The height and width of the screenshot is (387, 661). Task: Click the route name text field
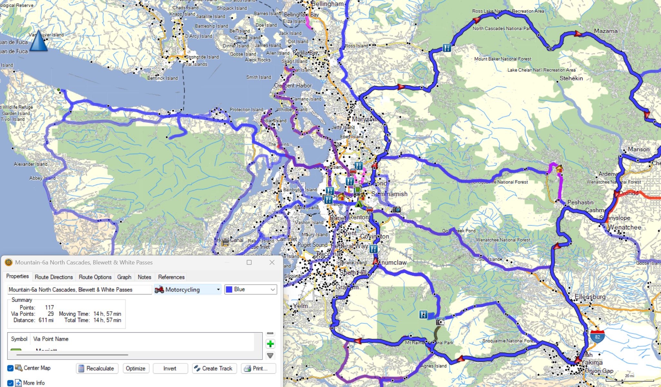click(x=79, y=290)
